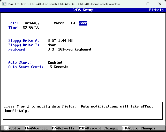166x132 pixels.
Task: Select the U.S. 101-key keyboard value
Action: 69,49
